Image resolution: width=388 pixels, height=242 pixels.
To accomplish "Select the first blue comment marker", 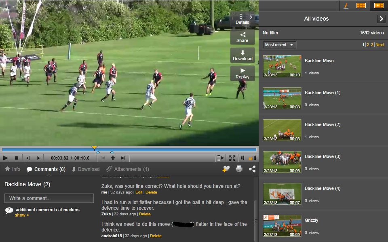I will pos(98,152).
